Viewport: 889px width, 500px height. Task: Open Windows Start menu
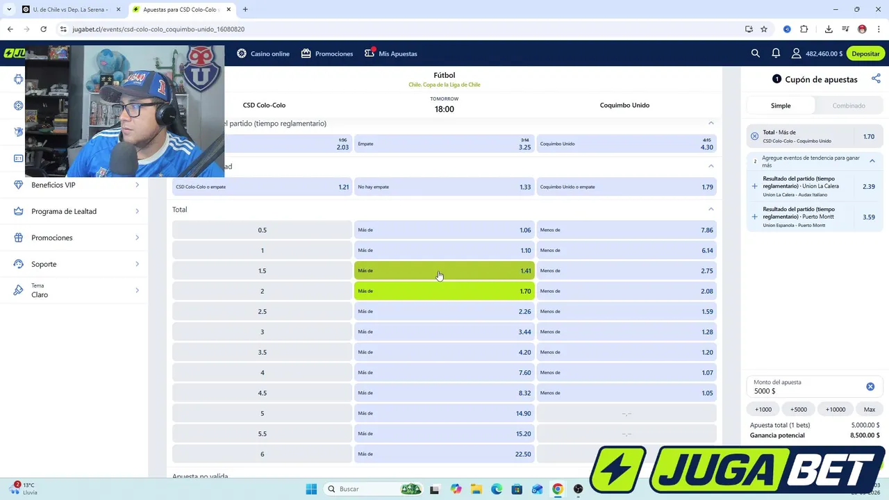pos(311,489)
